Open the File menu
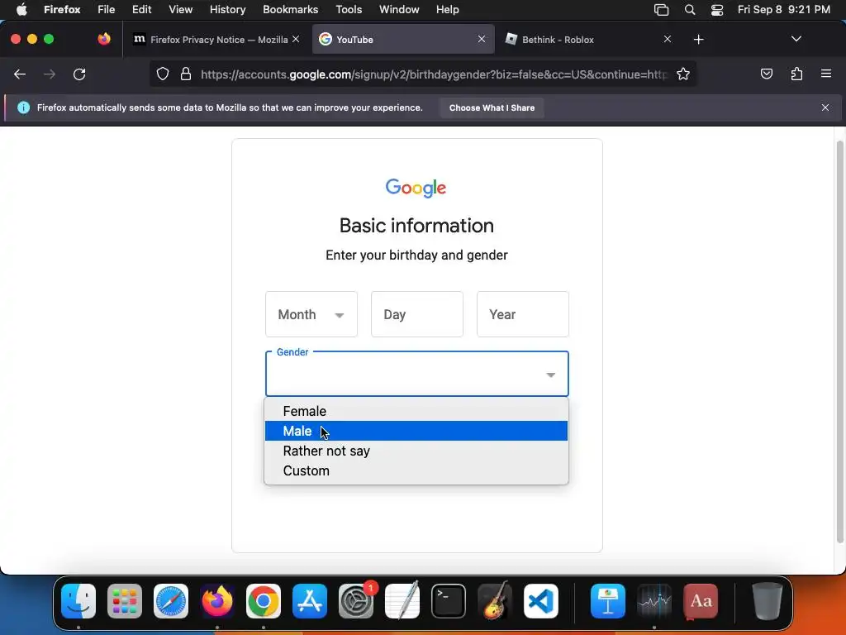Image resolution: width=846 pixels, height=635 pixels. 107,10
